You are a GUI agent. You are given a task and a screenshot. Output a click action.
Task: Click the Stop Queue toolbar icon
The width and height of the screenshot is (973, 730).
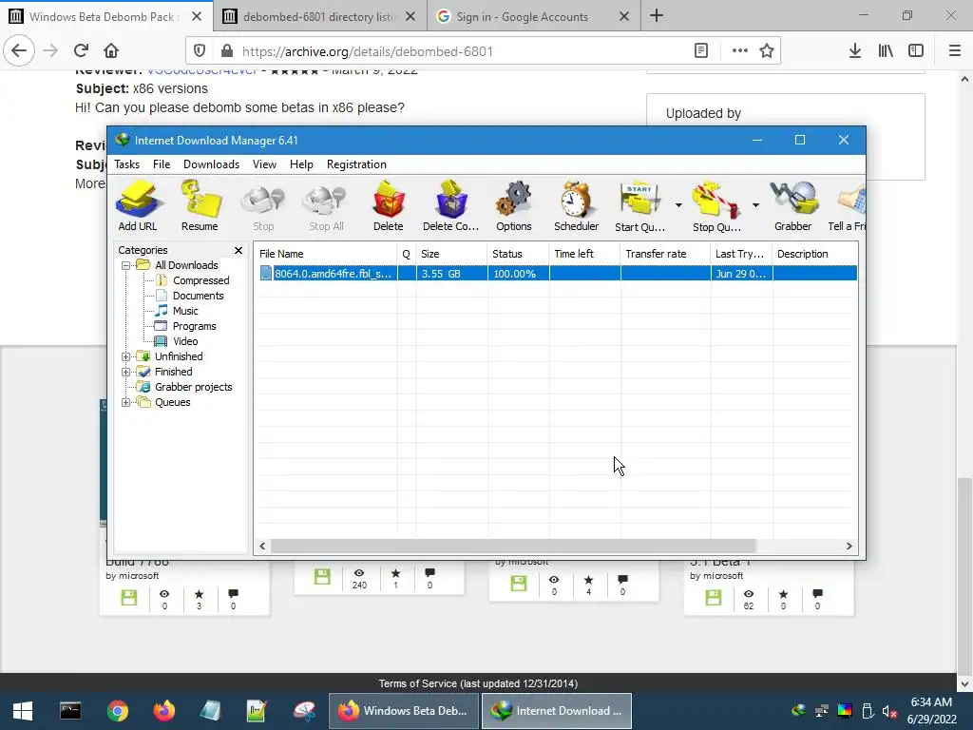pos(716,206)
